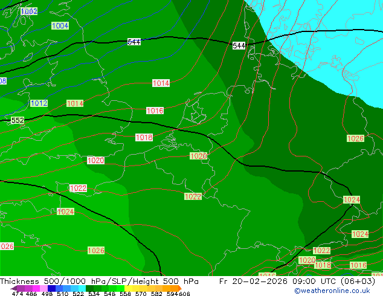Click the 552 height contour label

(18, 121)
